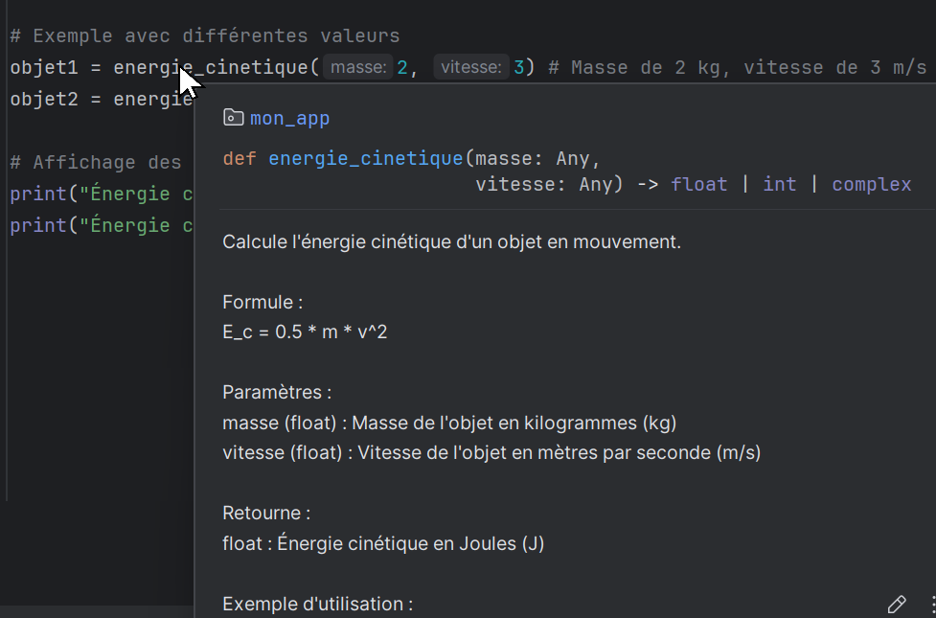This screenshot has width=936, height=618.
Task: Click the pencil edit icon in documentation popup
Action: [x=897, y=604]
